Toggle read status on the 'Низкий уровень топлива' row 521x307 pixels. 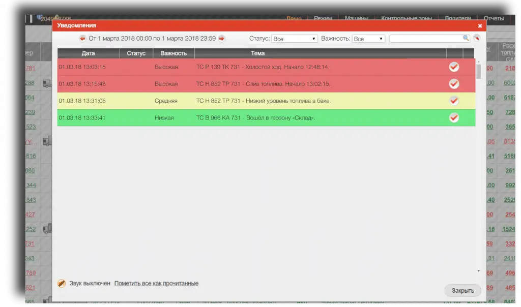click(454, 101)
